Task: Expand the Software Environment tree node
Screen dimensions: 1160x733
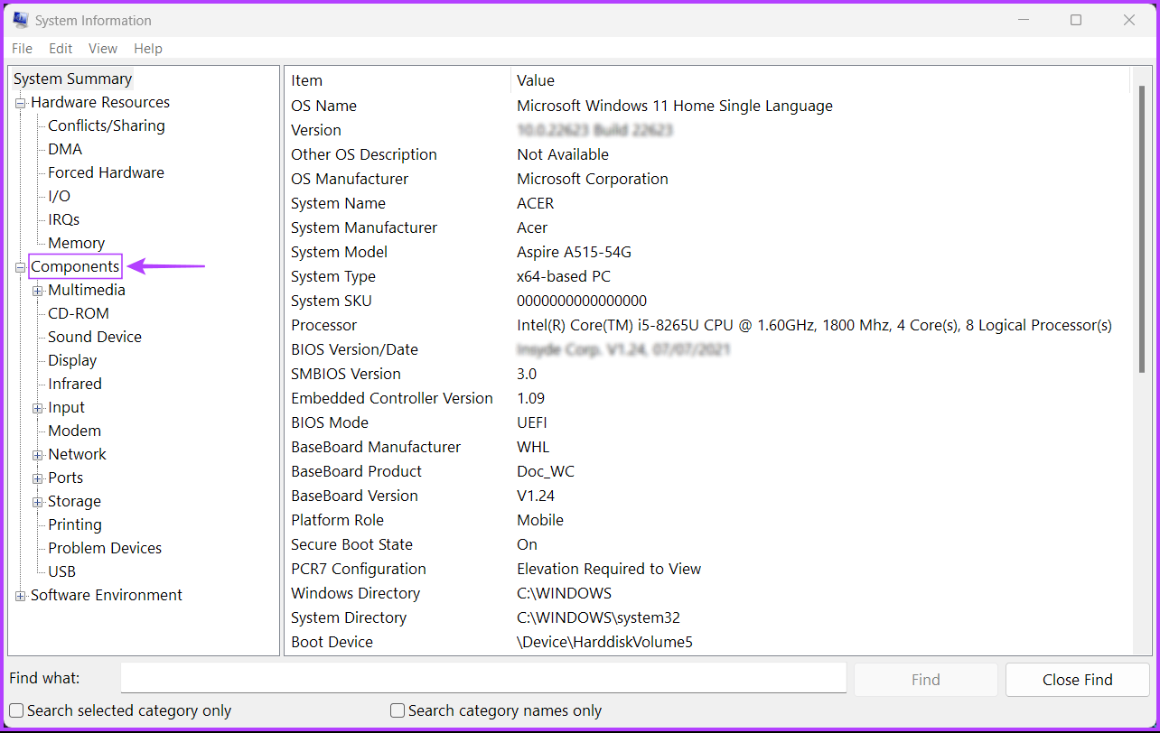Action: pyautogui.click(x=21, y=596)
